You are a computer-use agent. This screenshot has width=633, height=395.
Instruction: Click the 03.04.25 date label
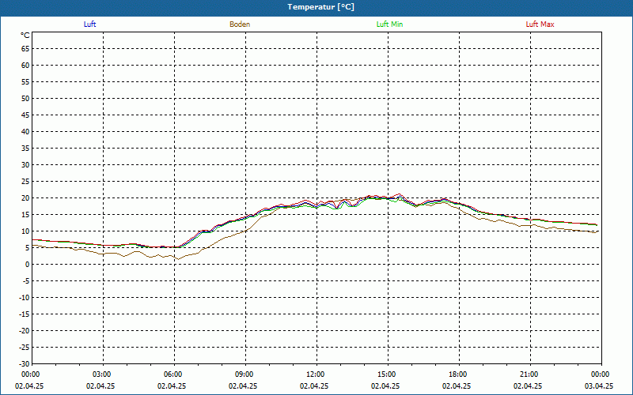click(599, 386)
